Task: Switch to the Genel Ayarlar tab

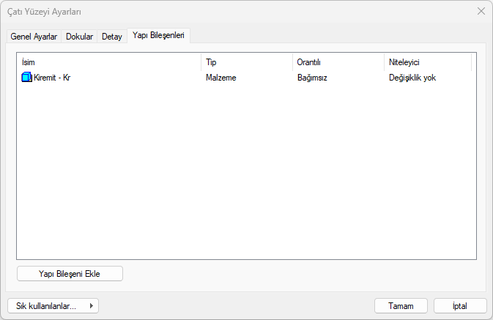Action: coord(34,37)
